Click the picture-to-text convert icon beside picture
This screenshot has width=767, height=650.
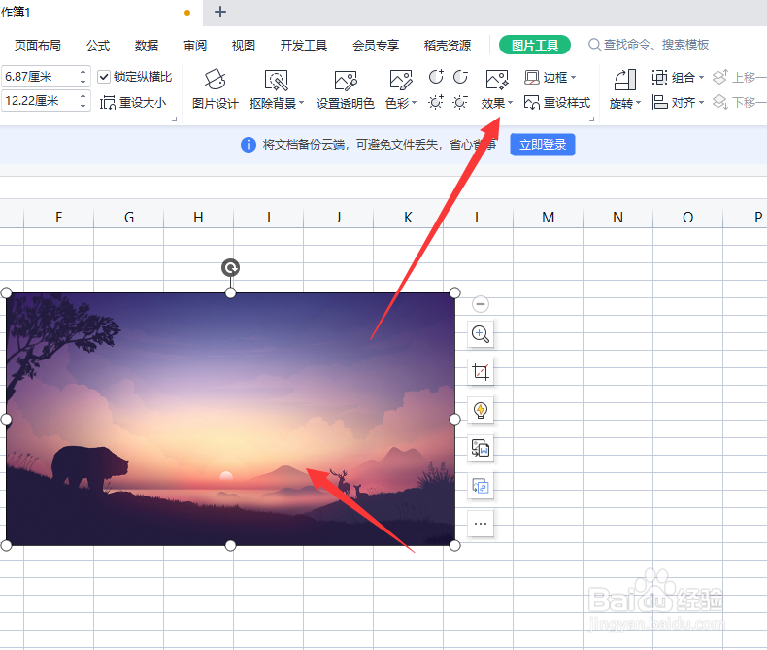481,448
